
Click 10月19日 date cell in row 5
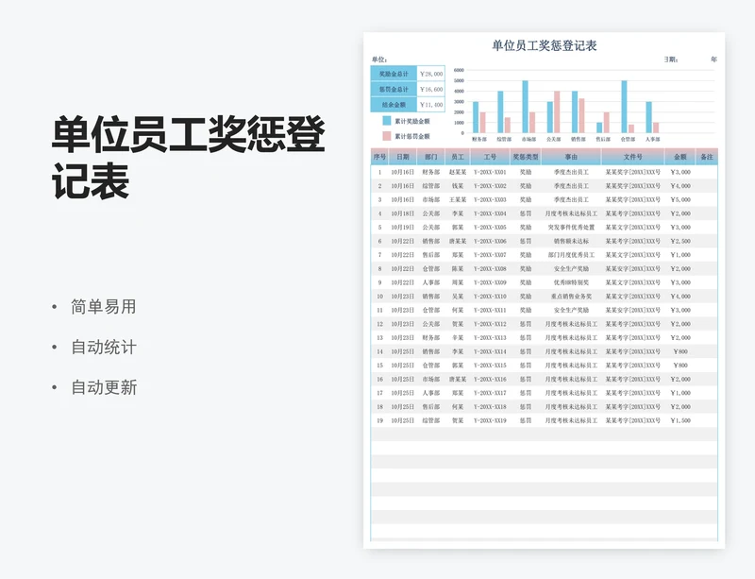[x=403, y=227]
